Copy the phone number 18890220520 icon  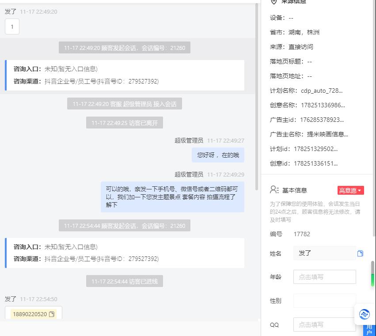[52, 314]
